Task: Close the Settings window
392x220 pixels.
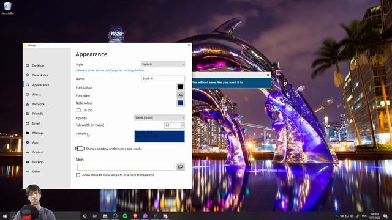Action: pos(189,45)
